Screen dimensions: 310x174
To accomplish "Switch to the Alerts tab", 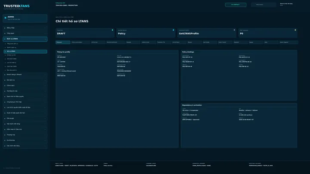I will 271,42.
